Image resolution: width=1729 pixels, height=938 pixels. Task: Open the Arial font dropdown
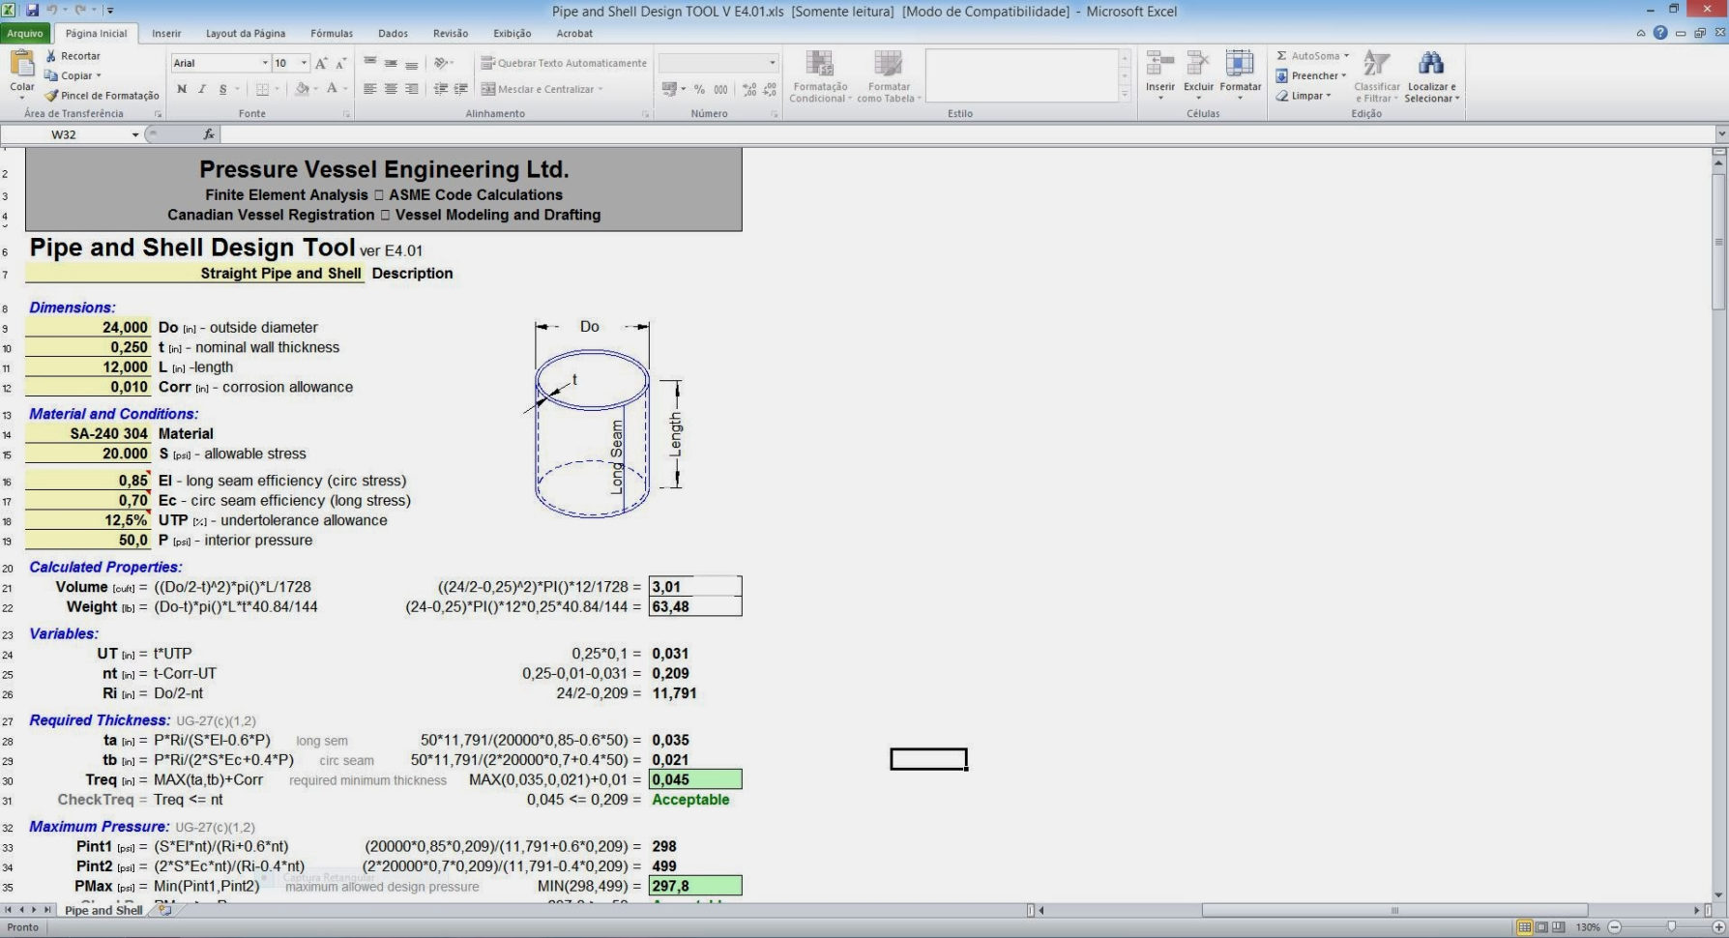[266, 63]
